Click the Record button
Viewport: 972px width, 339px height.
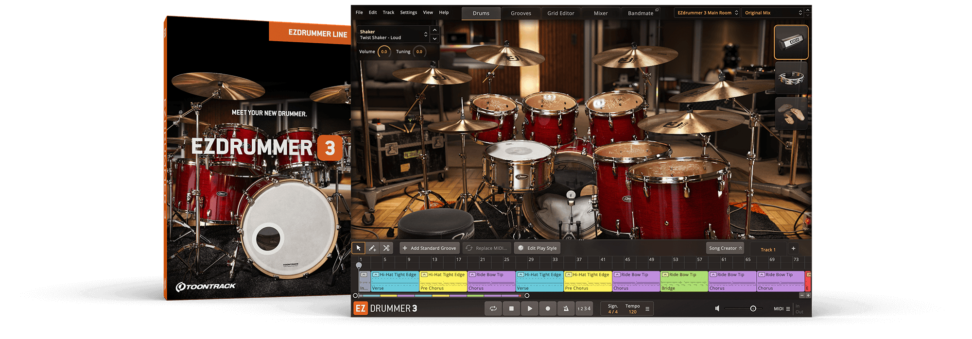(x=548, y=308)
